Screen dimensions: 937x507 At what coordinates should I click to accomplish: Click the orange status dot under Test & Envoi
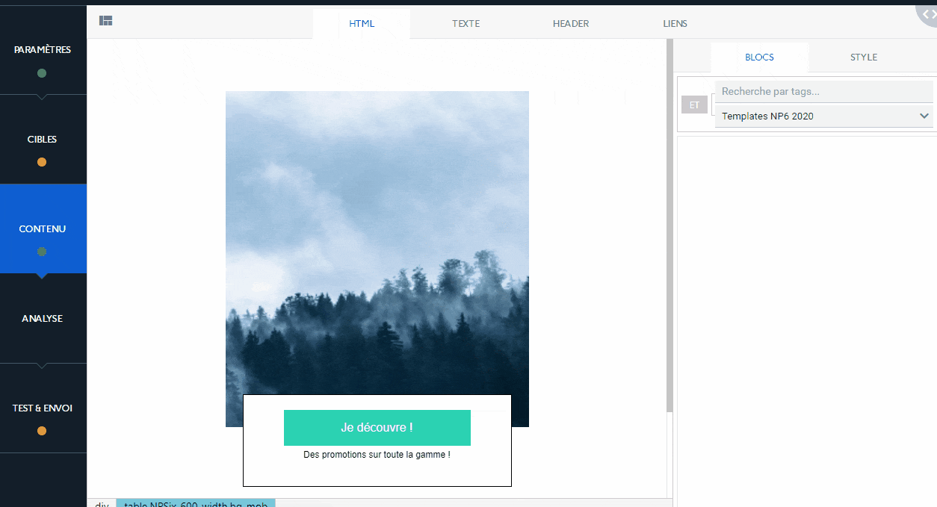[x=42, y=431]
